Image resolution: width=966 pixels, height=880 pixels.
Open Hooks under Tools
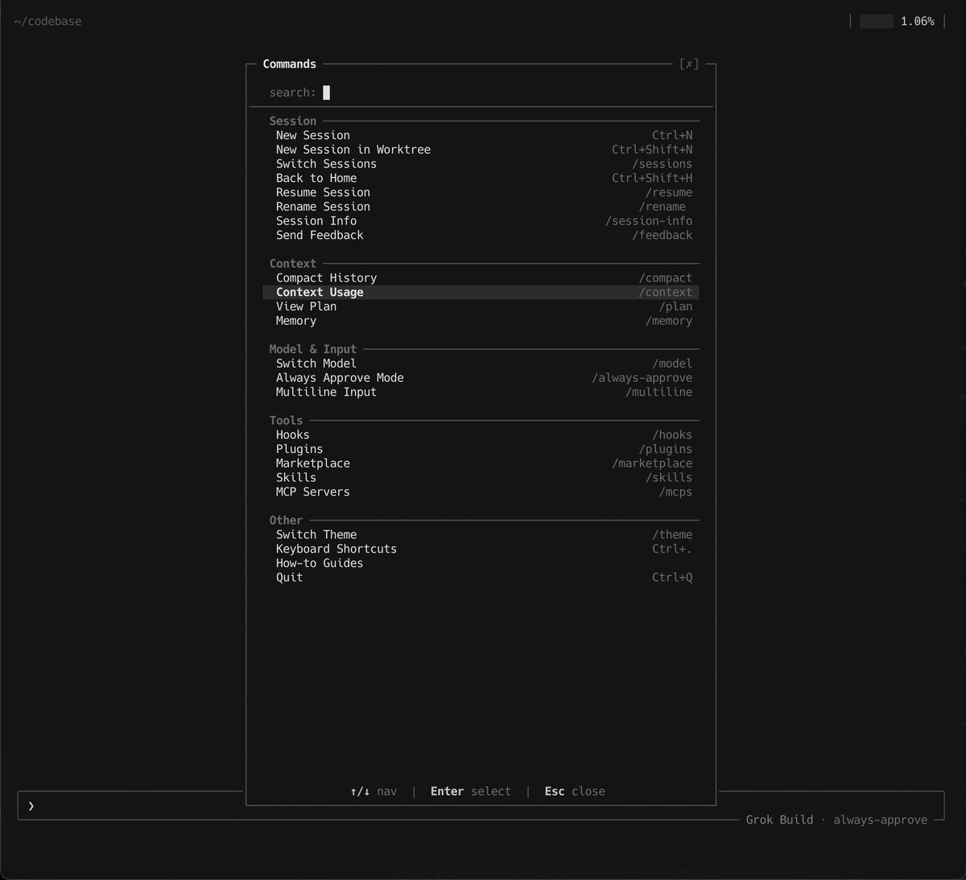[x=481, y=435]
